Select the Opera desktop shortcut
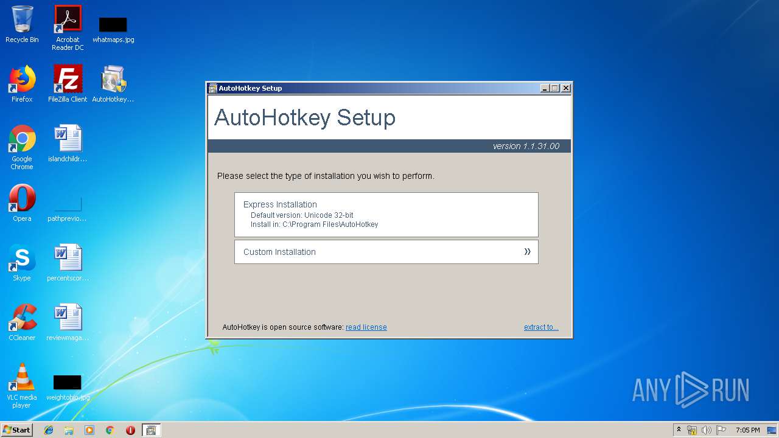The height and width of the screenshot is (438, 779). (22, 203)
